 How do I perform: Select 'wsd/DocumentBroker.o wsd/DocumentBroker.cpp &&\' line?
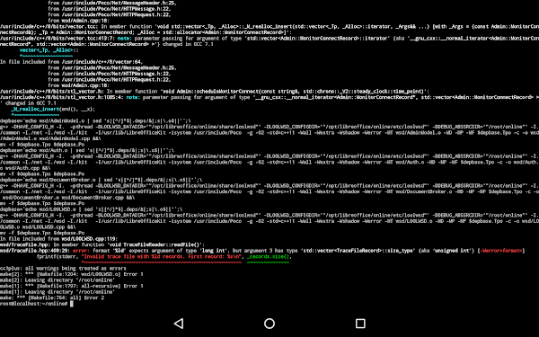69,198
